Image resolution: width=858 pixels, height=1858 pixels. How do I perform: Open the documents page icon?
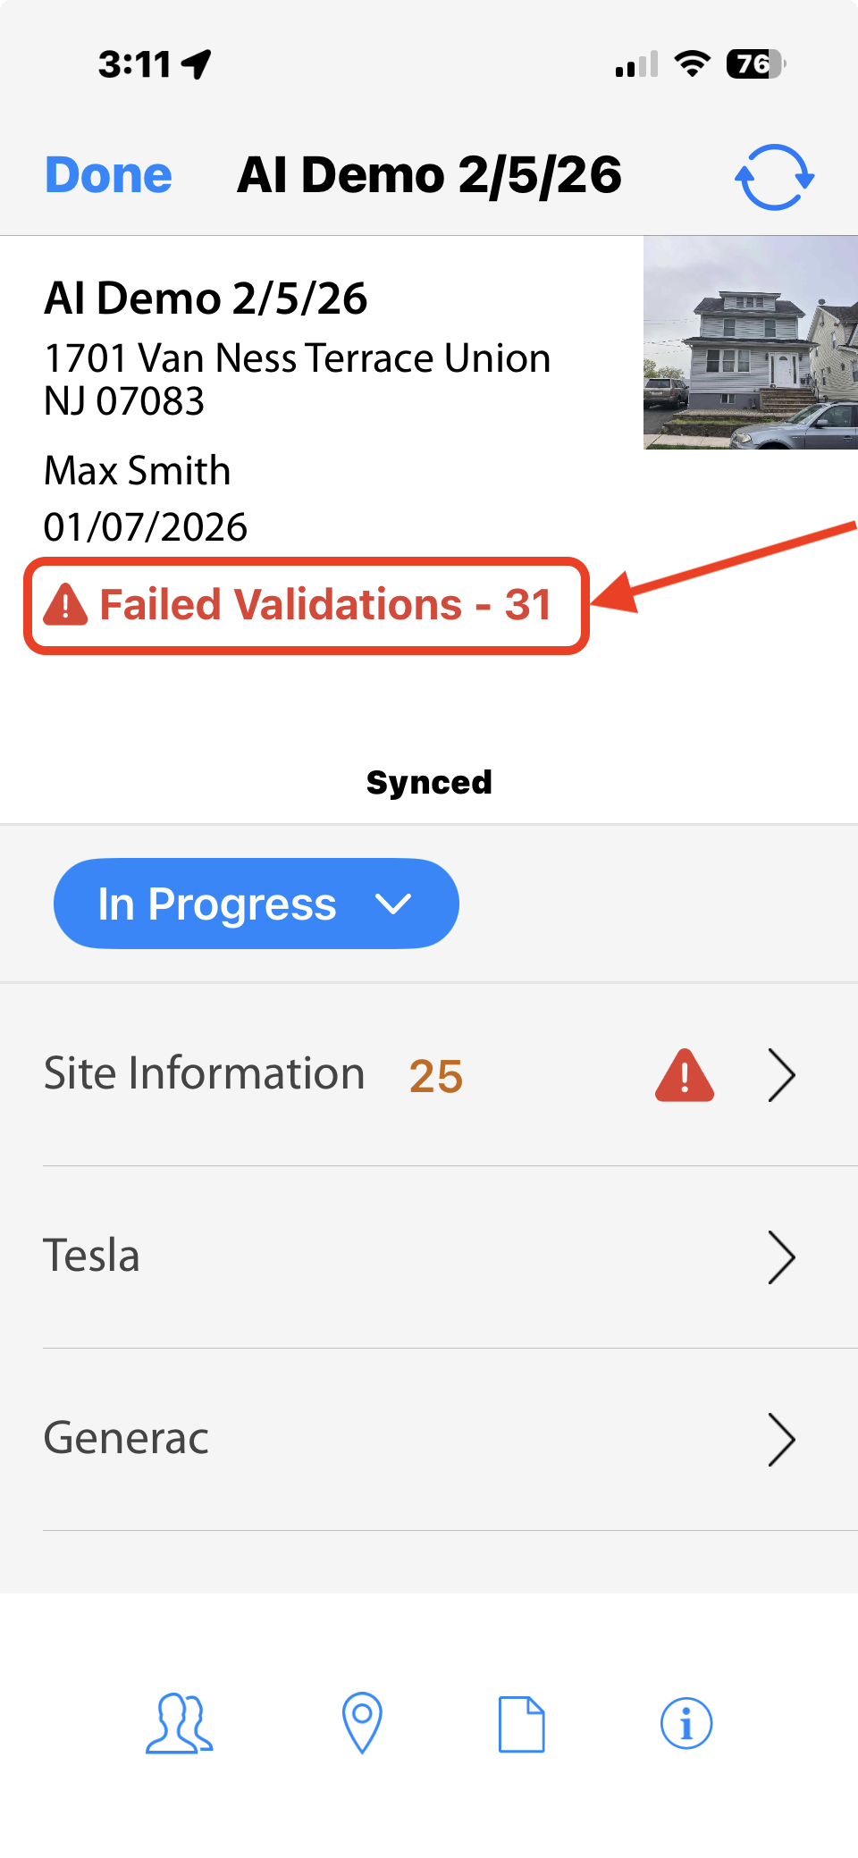pyautogui.click(x=522, y=1723)
